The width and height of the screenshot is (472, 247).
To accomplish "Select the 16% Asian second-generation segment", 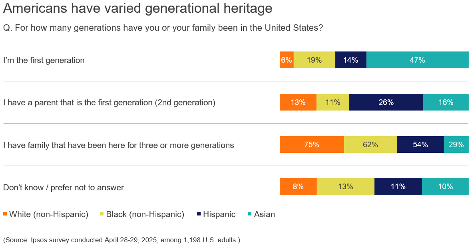I will tap(446, 102).
